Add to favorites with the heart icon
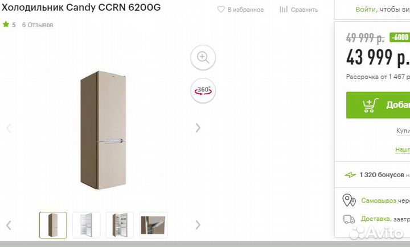410x247 pixels. (221, 10)
